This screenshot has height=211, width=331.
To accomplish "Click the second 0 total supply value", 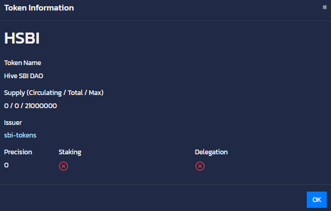I will click(17, 105).
